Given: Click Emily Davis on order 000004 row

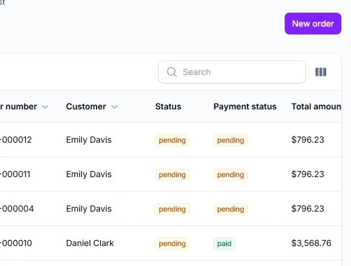Looking at the screenshot, I should point(89,209).
